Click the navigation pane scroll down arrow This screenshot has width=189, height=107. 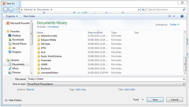click(x=31, y=73)
